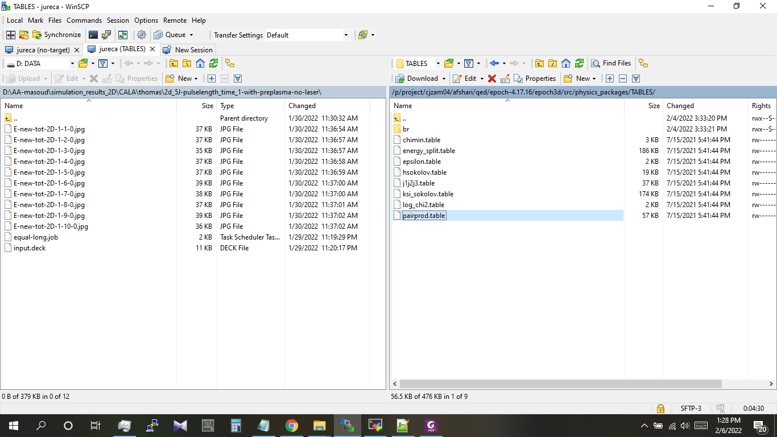Download the selected remote file
Screen dimensions: 777x437
(x=422, y=78)
